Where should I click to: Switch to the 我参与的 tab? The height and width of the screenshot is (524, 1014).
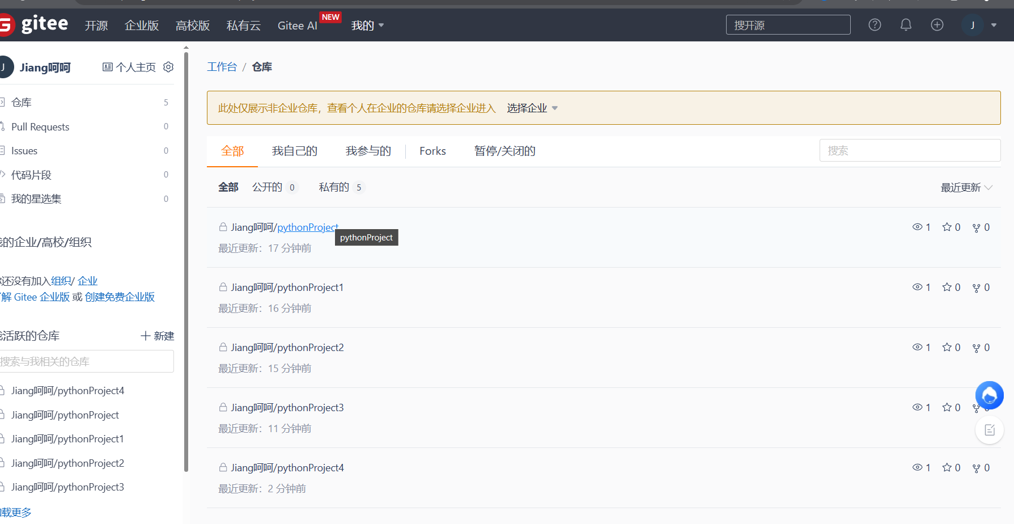point(368,151)
